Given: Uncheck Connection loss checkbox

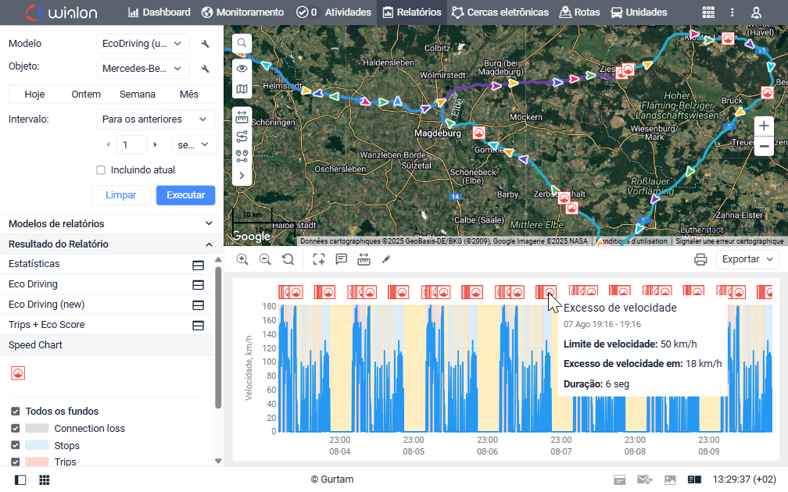Looking at the screenshot, I should 16,428.
